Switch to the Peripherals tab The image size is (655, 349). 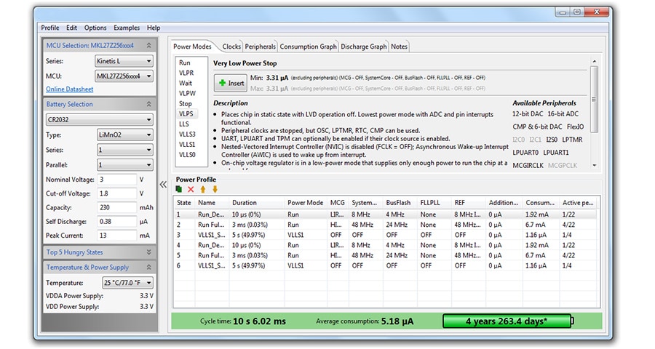[x=261, y=47]
